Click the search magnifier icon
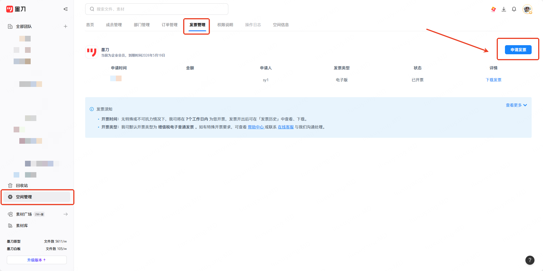Image resolution: width=543 pixels, height=271 pixels. [92, 9]
